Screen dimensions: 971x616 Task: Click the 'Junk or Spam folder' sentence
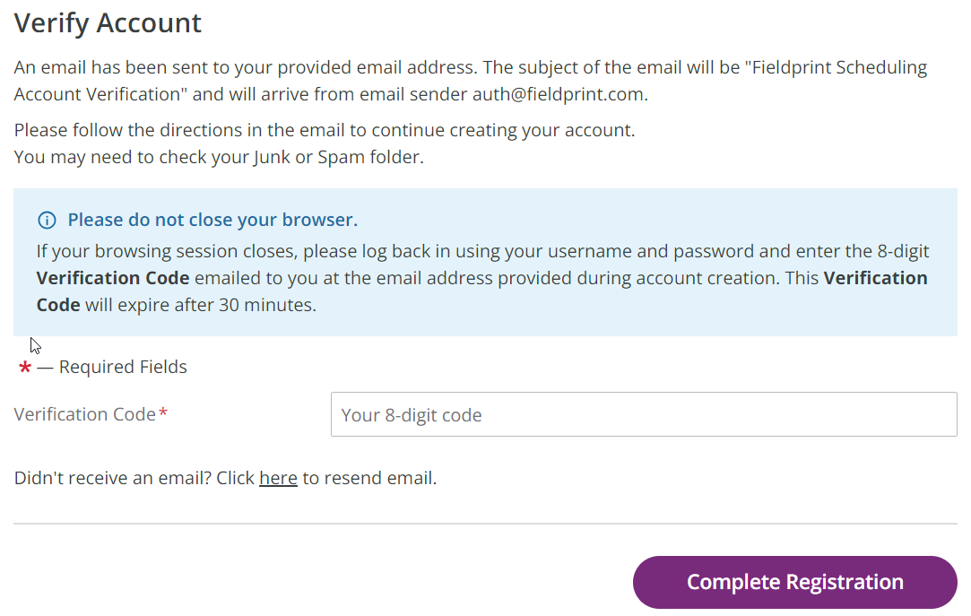219,157
